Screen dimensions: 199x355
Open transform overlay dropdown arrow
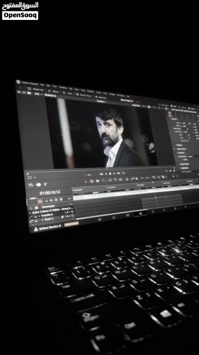click(35, 177)
